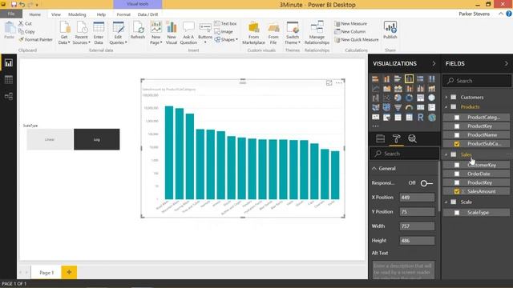The height and width of the screenshot is (288, 513).
Task: Add a new page with plus button
Action: point(69,272)
